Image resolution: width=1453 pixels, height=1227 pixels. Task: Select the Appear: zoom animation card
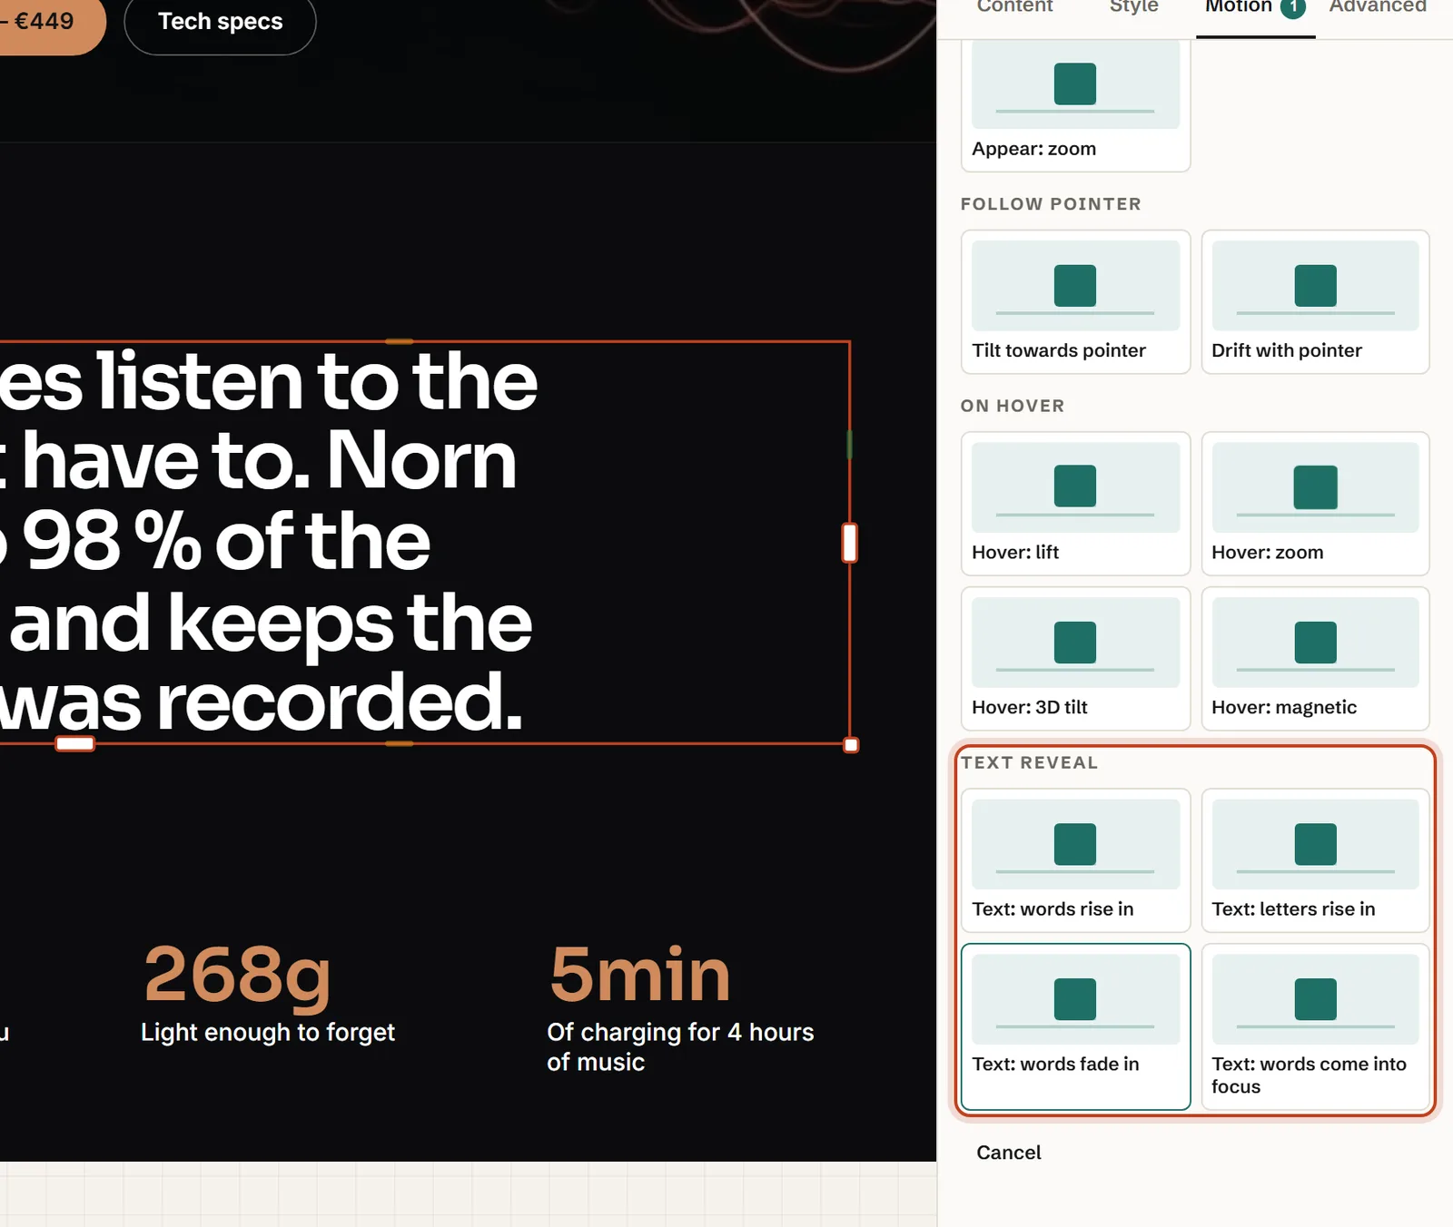click(1075, 103)
